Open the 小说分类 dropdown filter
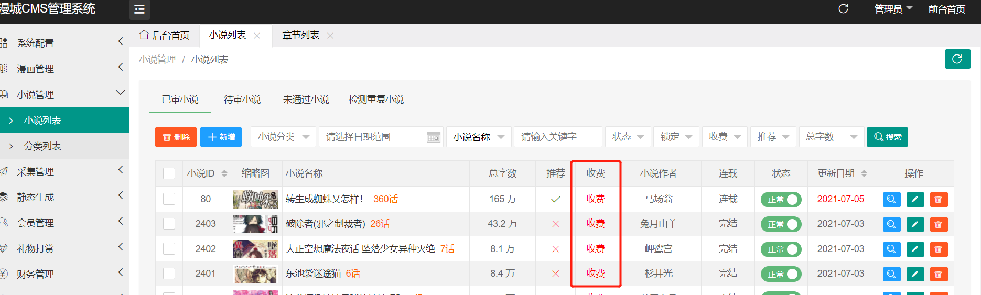This screenshot has height=295, width=981. click(x=283, y=137)
